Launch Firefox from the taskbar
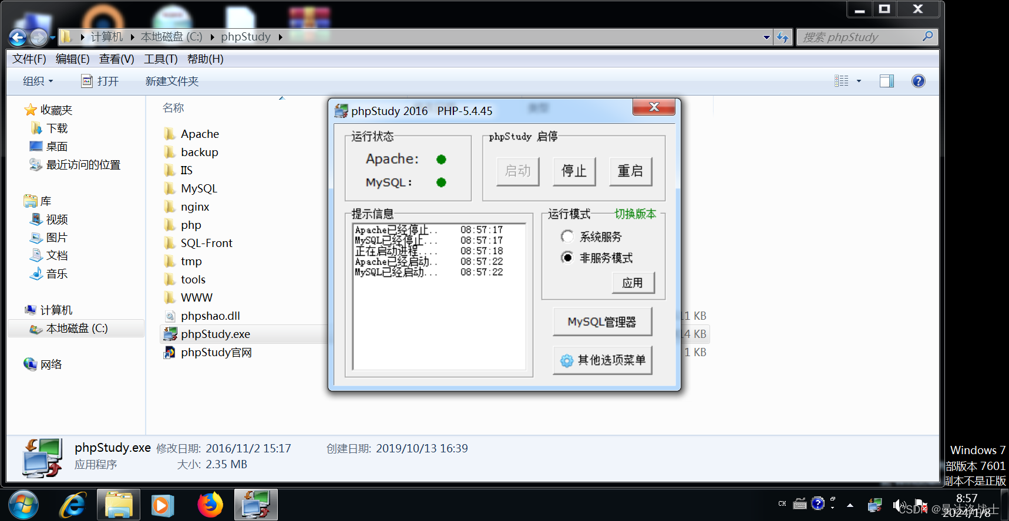Screen dimensions: 1009x521 [x=210, y=505]
